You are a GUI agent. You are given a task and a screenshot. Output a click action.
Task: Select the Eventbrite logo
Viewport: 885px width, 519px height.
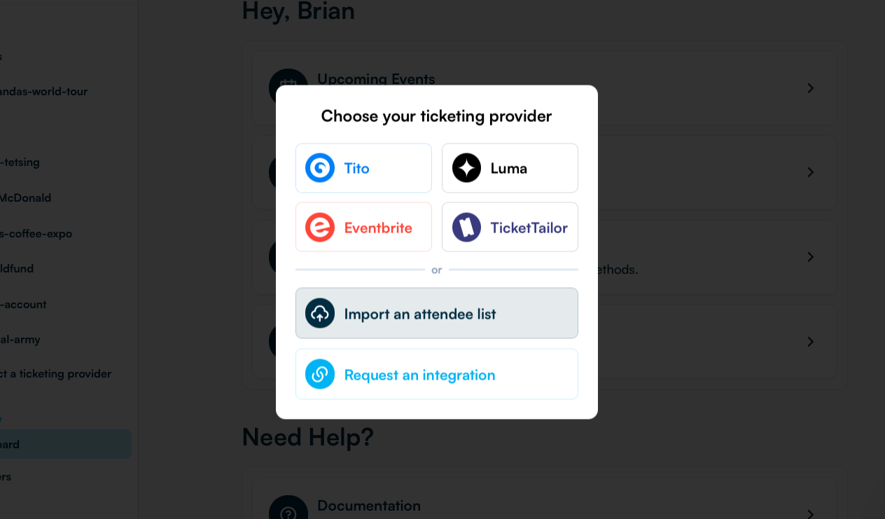(x=319, y=226)
